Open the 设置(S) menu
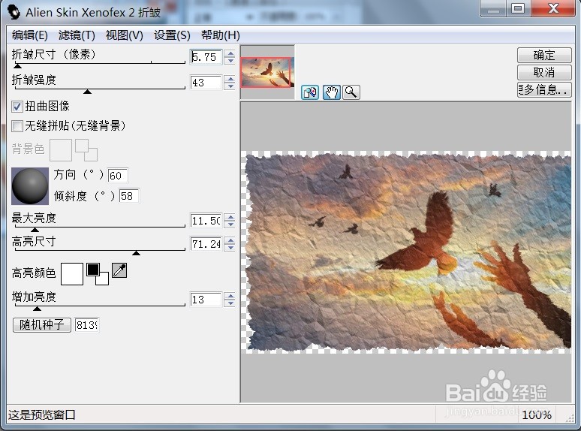The image size is (581, 431). [172, 35]
